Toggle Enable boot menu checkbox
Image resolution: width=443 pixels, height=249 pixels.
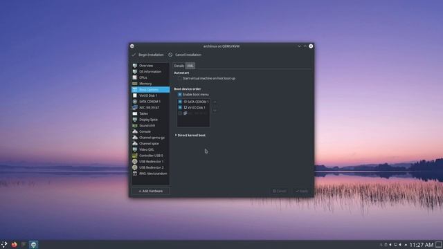180,94
